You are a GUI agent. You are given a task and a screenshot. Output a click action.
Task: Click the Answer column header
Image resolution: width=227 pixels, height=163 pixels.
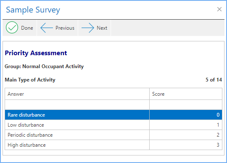click(77, 94)
